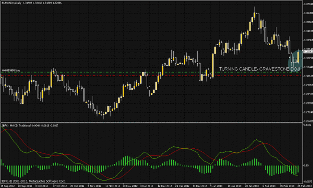Click the 8 Oct 2012 date label
The height and width of the screenshot is (188, 313).
click(x=42, y=186)
